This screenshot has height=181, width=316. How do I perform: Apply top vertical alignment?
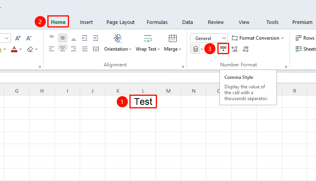52,38
